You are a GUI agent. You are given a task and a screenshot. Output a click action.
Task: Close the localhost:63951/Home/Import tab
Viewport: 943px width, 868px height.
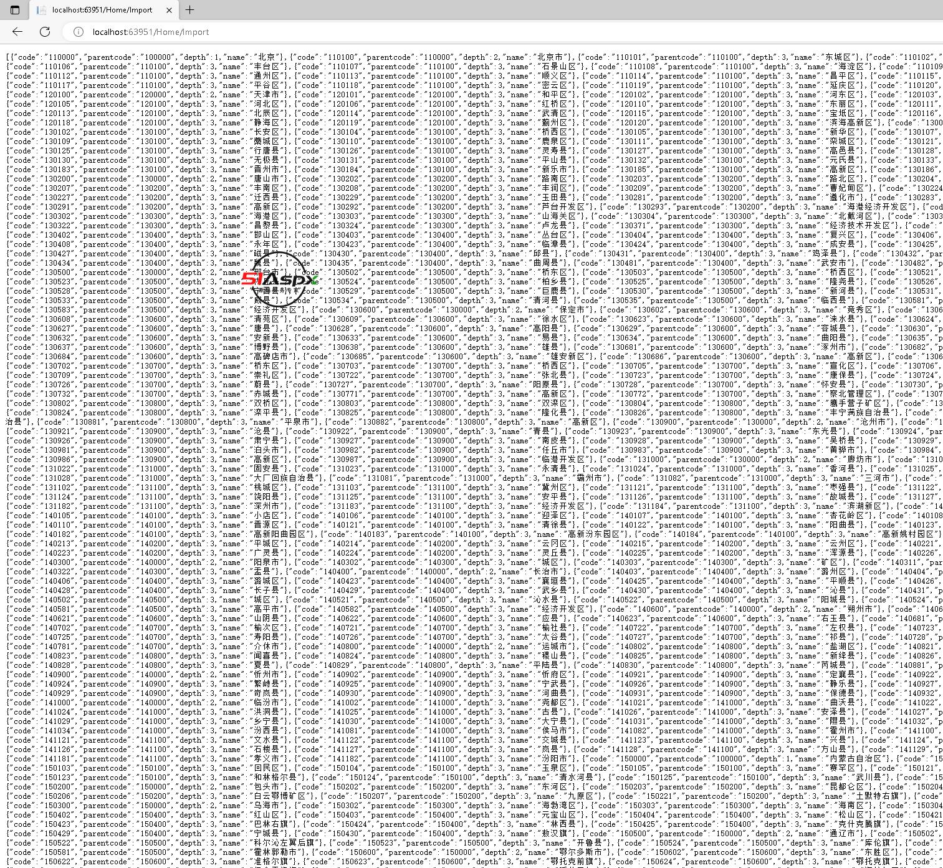point(169,10)
